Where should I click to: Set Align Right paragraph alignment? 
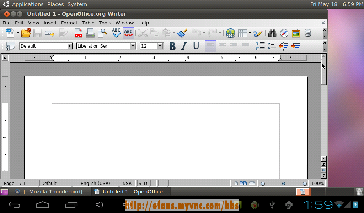click(234, 46)
